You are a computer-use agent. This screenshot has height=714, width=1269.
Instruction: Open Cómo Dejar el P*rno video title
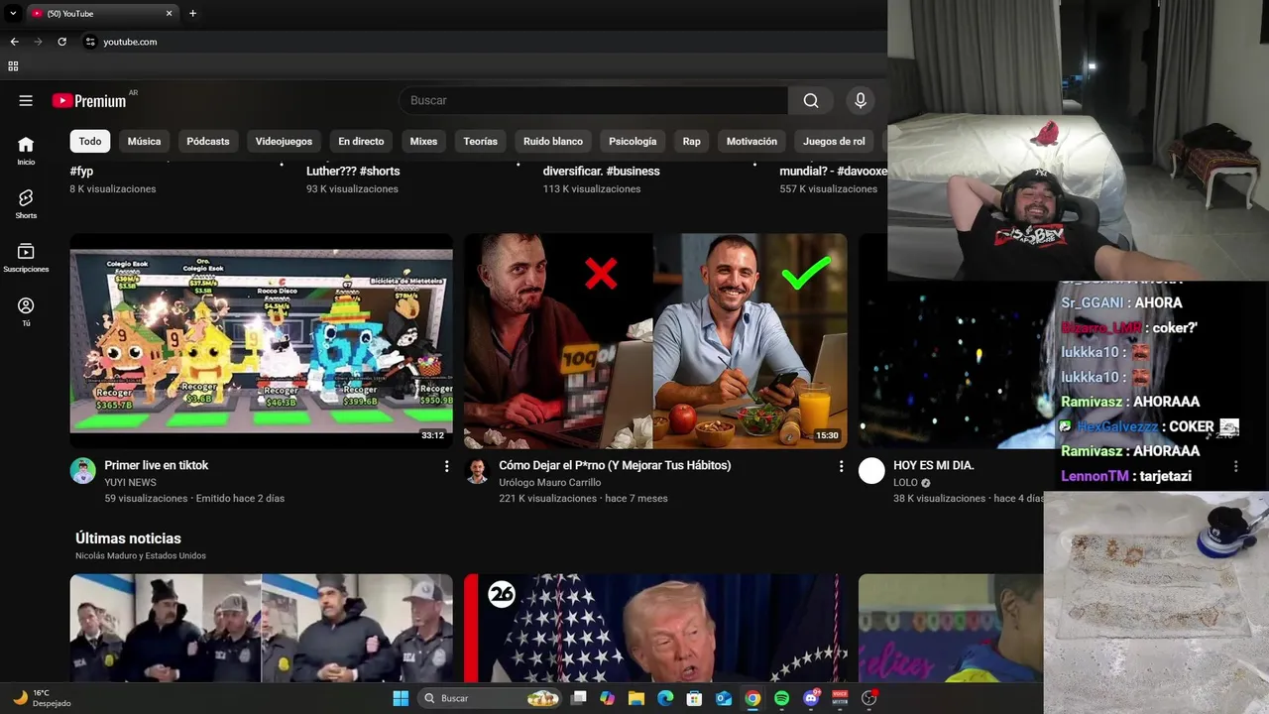click(615, 465)
